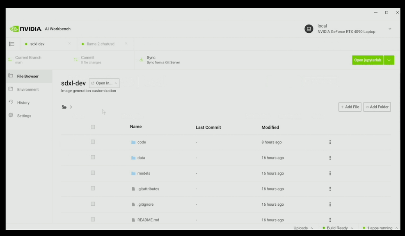Click the Modified column header
The height and width of the screenshot is (236, 405).
coord(270,127)
